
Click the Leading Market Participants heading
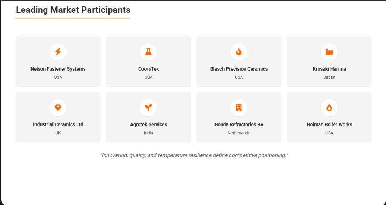pos(73,10)
